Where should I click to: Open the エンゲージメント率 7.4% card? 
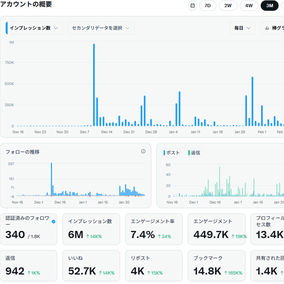click(x=154, y=229)
